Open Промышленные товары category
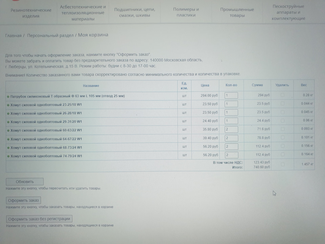This screenshot has width=325, height=244. click(x=237, y=13)
